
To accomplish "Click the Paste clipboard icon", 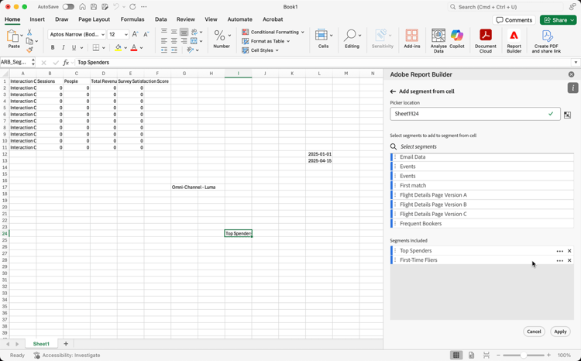I will [13, 36].
